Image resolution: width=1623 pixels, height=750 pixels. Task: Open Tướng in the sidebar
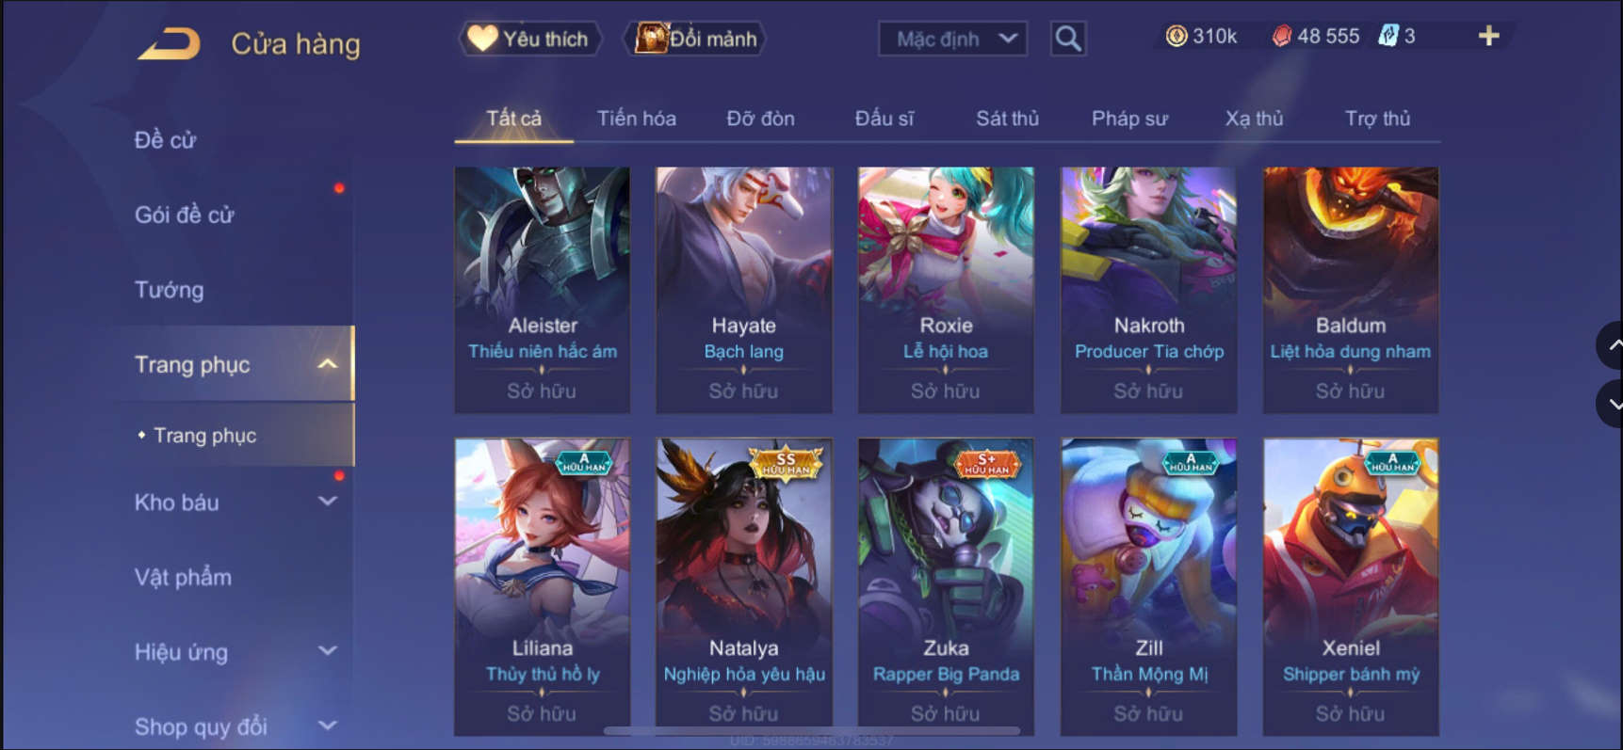point(169,290)
